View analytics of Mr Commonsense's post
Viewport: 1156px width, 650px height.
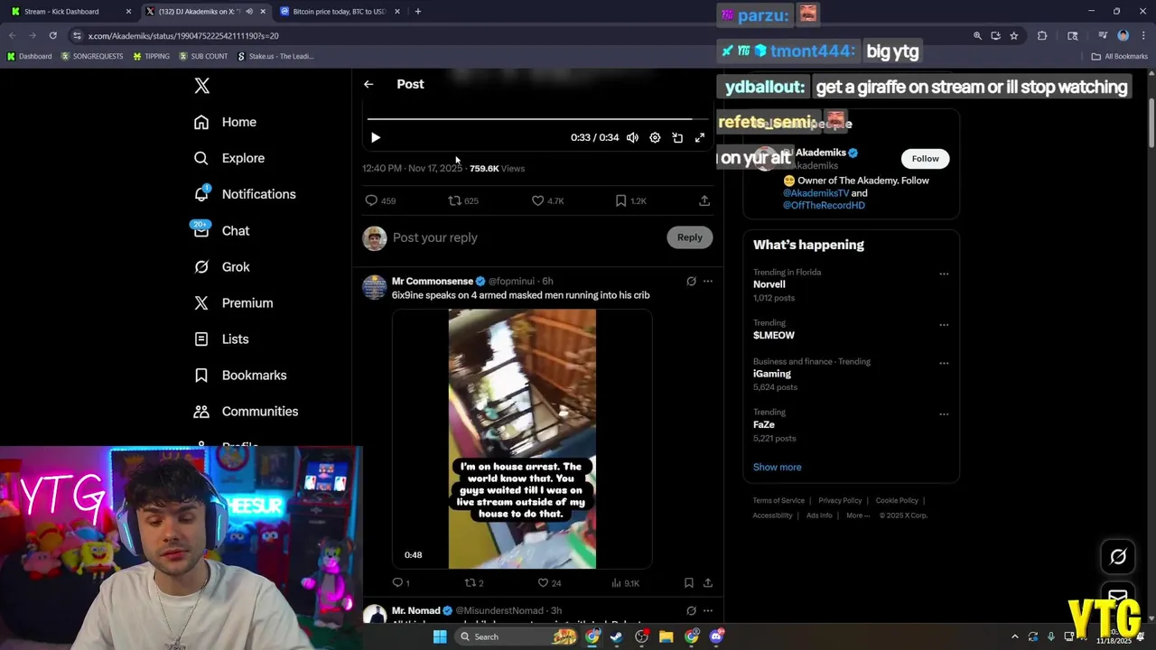[x=625, y=583]
